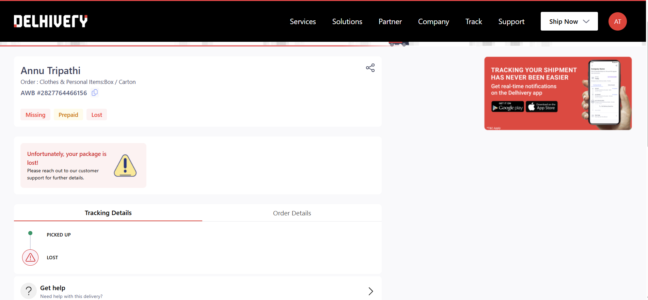Click the red LOST alert icon

(x=30, y=258)
